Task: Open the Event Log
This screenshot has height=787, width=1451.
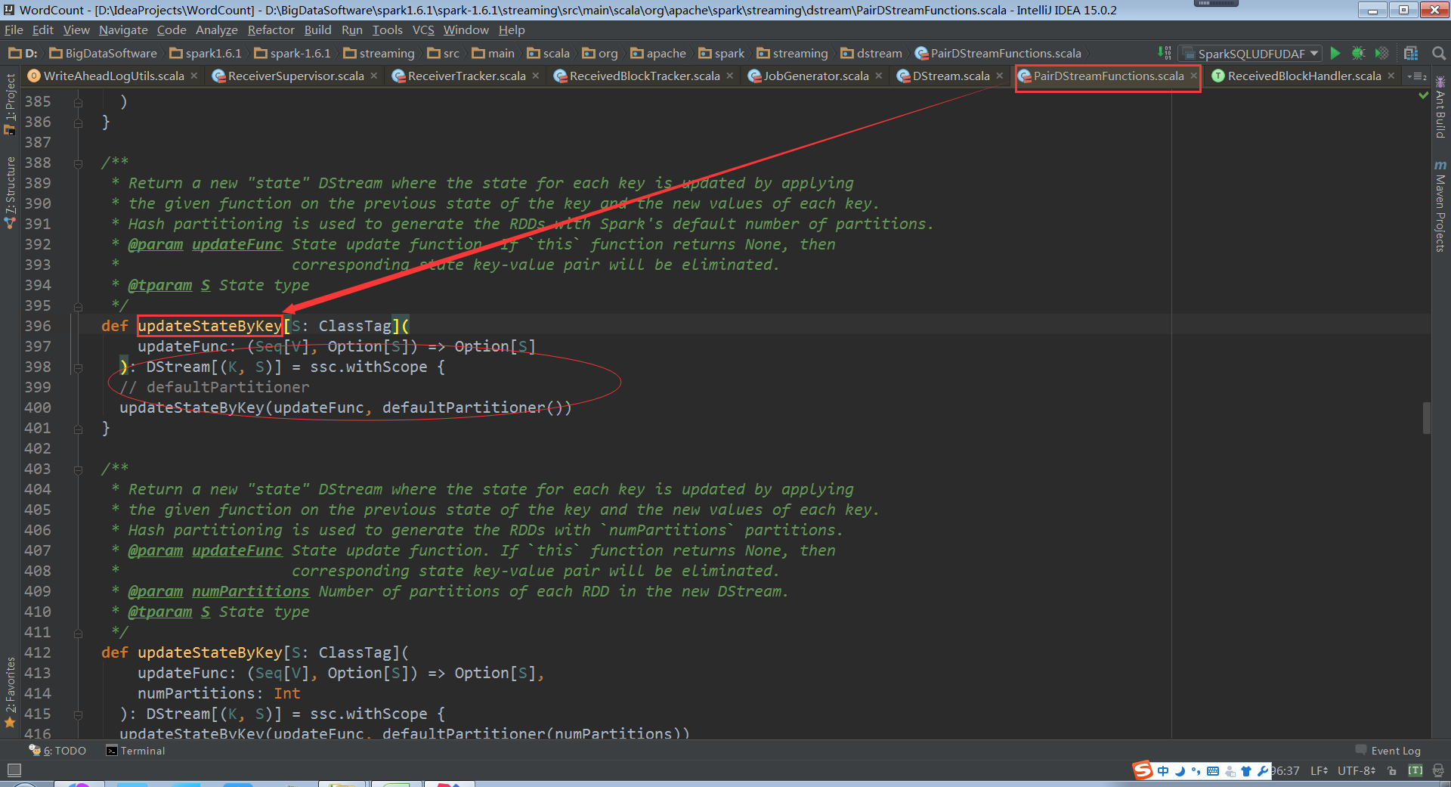Action: pos(1388,751)
